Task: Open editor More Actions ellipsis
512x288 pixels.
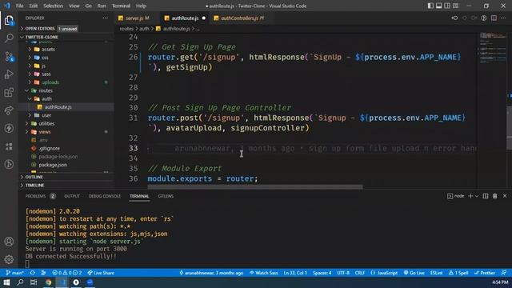Action: 503,18
